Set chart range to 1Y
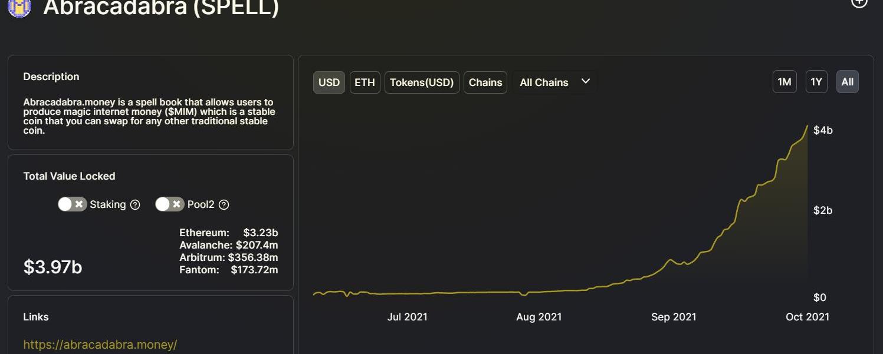883x354 pixels. pyautogui.click(x=816, y=82)
